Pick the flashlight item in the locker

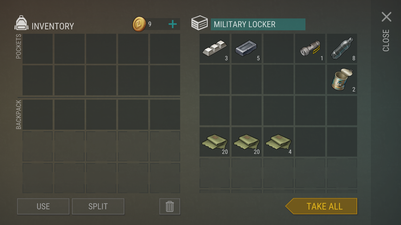click(310, 48)
